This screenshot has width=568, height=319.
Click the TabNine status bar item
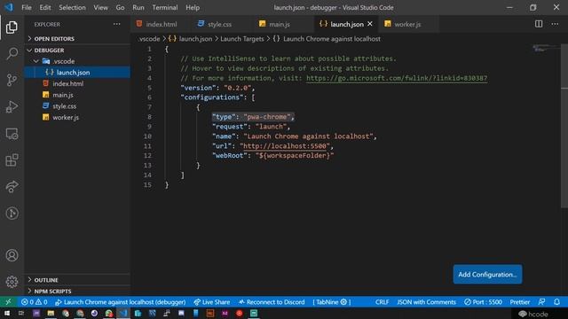331,302
